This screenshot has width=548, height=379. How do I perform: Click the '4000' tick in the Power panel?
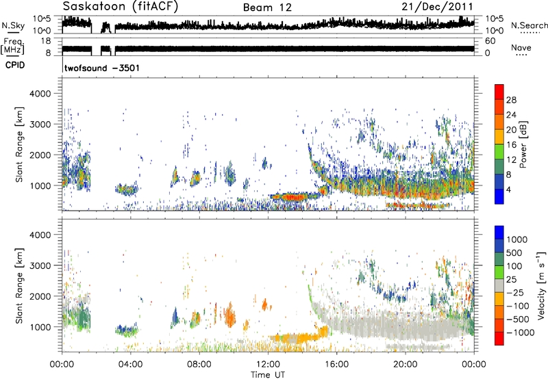click(40, 94)
